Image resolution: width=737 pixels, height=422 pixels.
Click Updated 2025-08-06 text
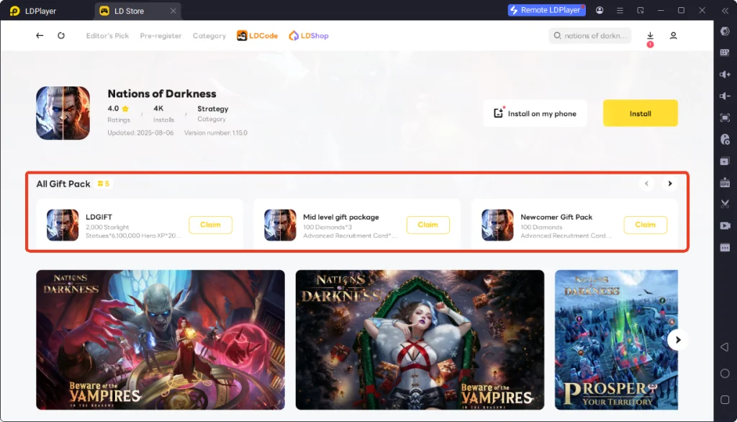(x=140, y=133)
